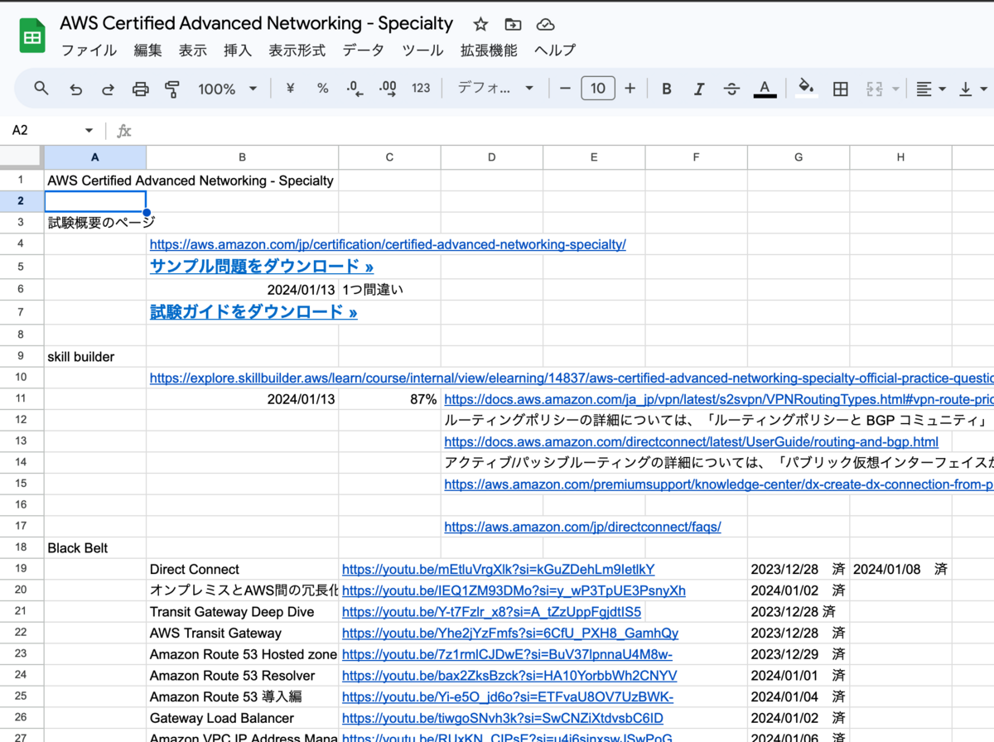Select column G header
The width and height of the screenshot is (994, 742).
799,157
